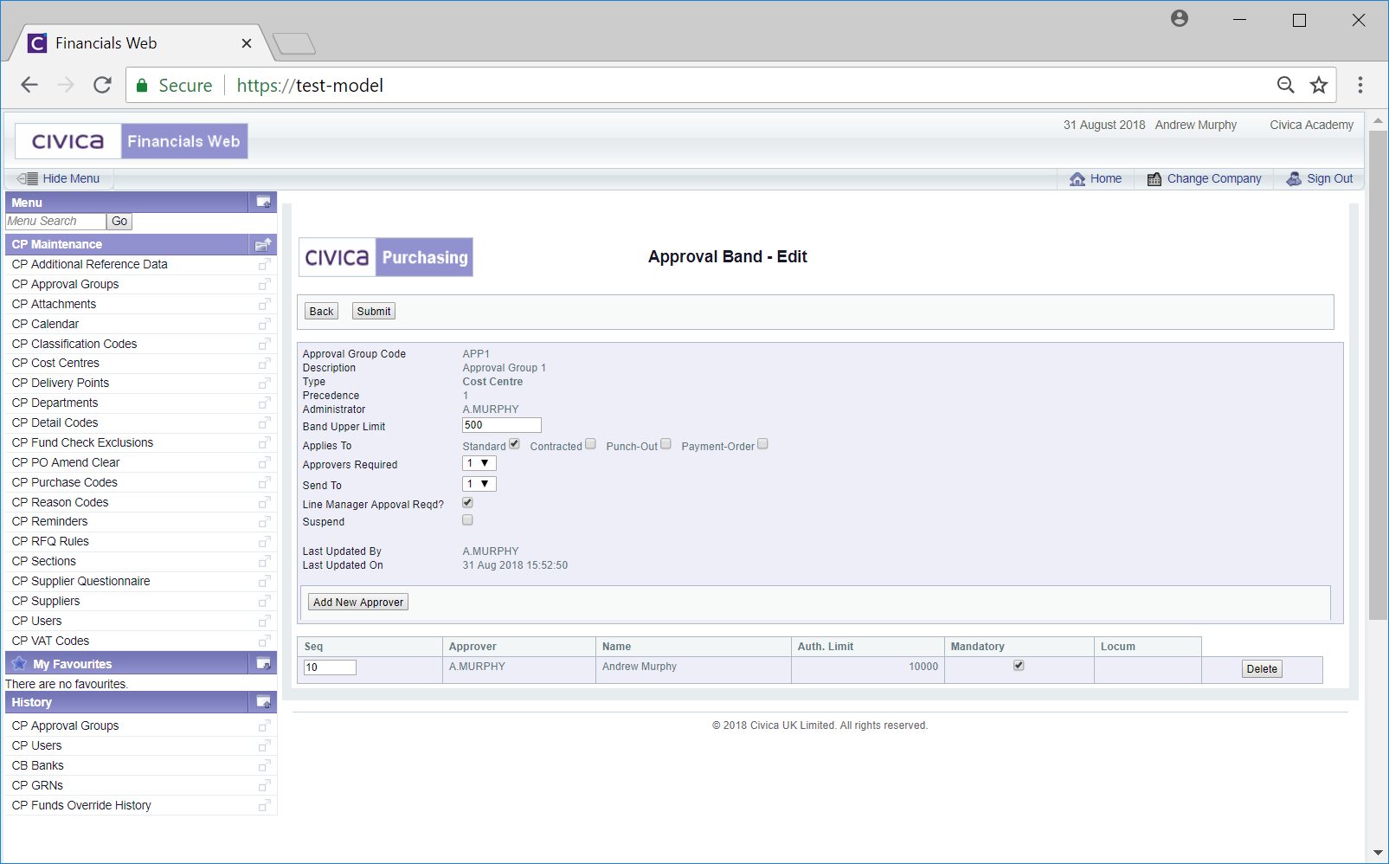Click new-window icon beside CP Reminders
This screenshot has height=864, width=1389.
click(x=265, y=521)
